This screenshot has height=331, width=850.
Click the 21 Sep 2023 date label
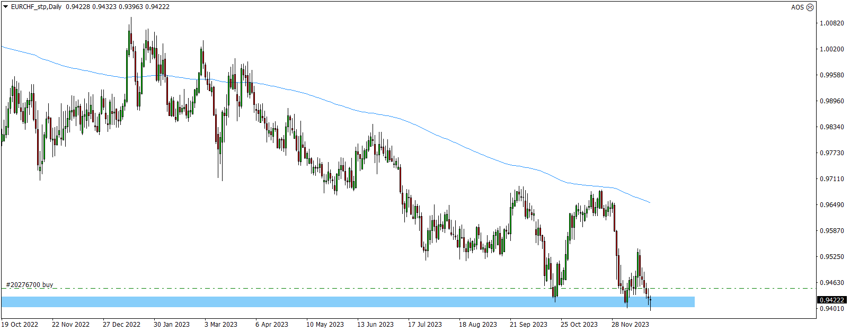click(528, 325)
